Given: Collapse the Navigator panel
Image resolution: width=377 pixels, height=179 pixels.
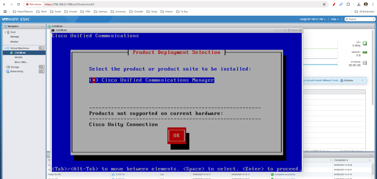Looking at the screenshot, I should click(x=42, y=26).
